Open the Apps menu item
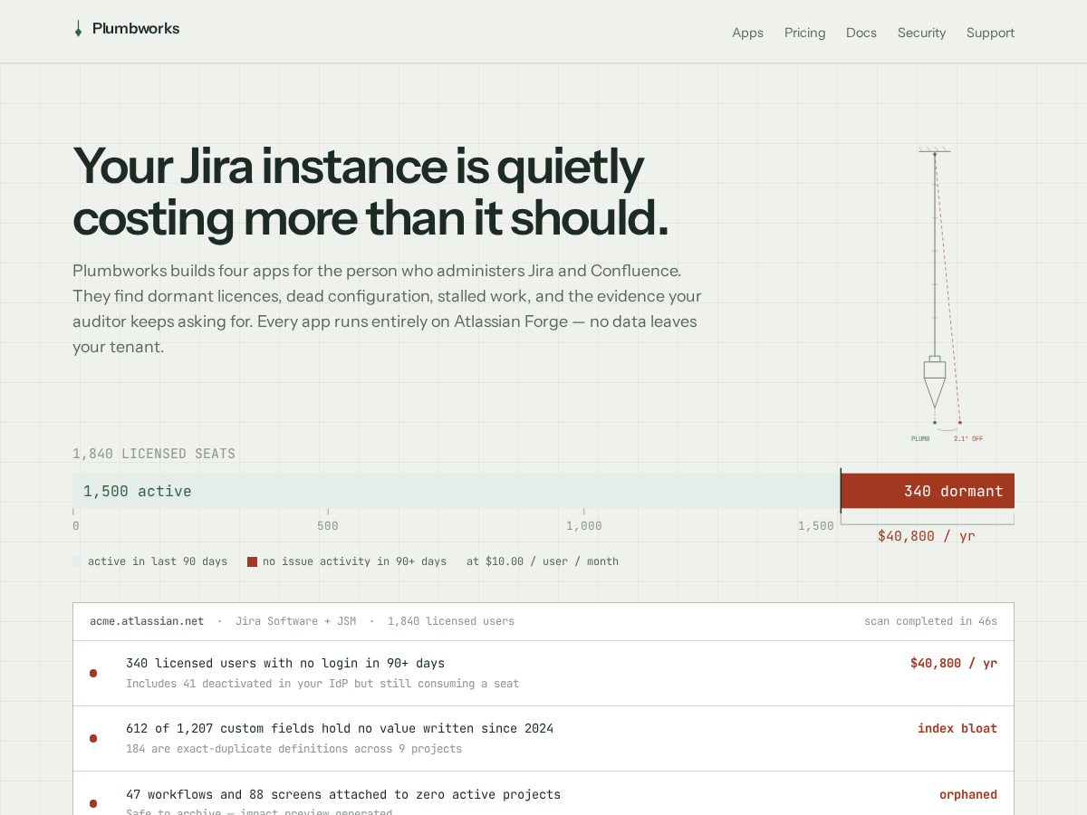 [747, 33]
